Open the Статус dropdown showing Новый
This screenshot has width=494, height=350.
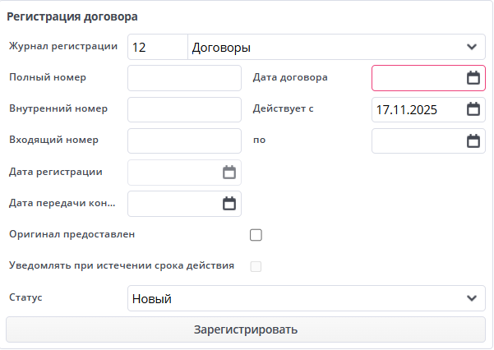click(x=471, y=298)
